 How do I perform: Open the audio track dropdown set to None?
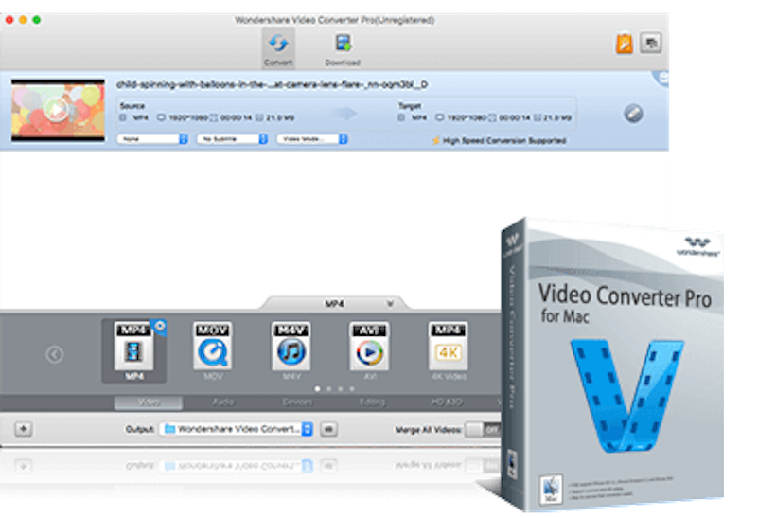pyautogui.click(x=152, y=139)
